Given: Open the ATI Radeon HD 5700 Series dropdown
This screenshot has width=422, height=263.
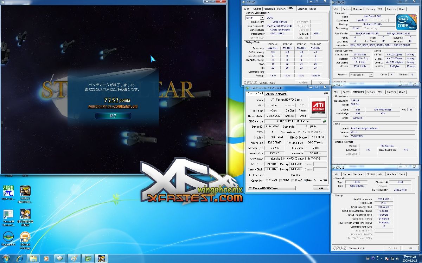Looking at the screenshot, I should click(271, 188).
